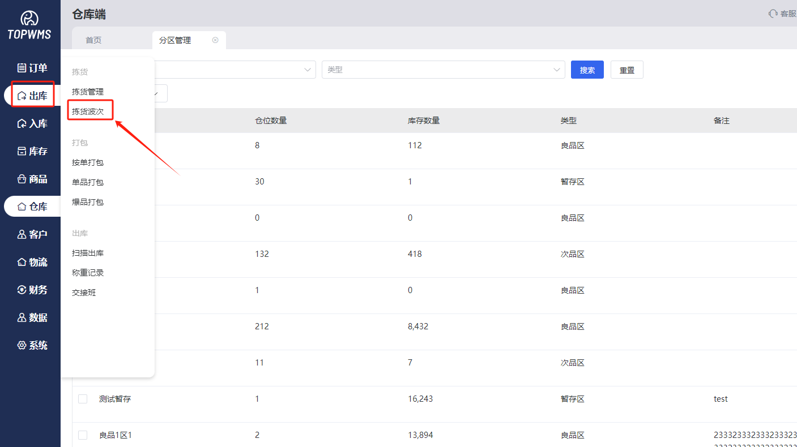Click the 库存 sidebar icon

coord(22,151)
